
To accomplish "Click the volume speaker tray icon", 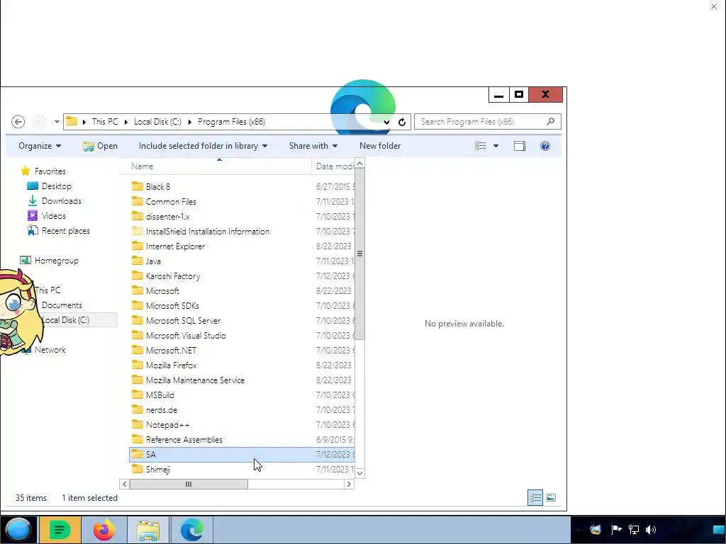I will (651, 530).
